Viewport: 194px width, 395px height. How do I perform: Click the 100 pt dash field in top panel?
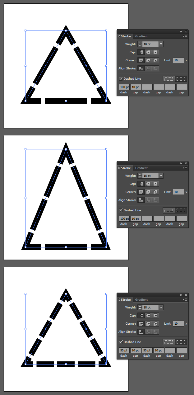coord(124,87)
